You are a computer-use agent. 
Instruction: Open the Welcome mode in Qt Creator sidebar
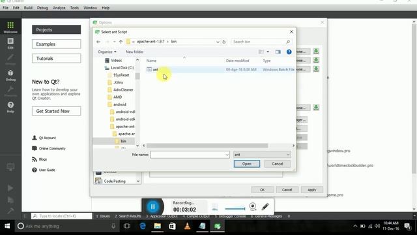pyautogui.click(x=10, y=27)
